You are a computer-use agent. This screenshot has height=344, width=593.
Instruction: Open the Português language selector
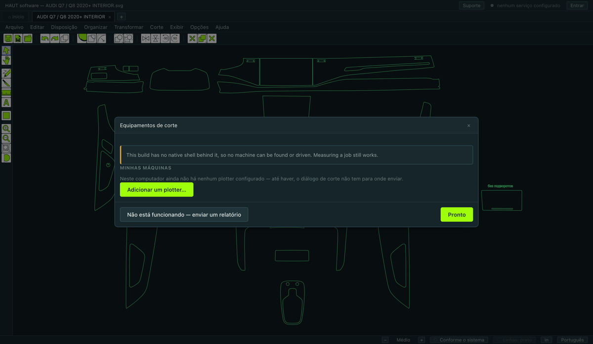[x=572, y=340]
